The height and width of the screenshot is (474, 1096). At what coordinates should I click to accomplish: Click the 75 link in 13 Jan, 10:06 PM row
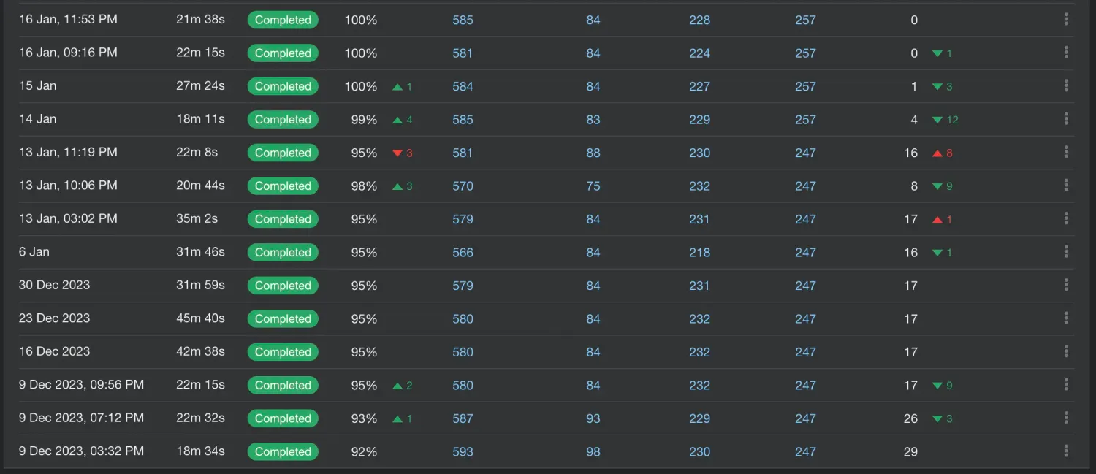pyautogui.click(x=593, y=186)
